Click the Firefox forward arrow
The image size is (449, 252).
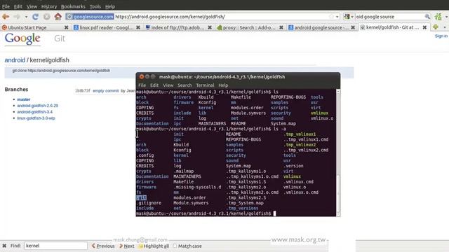(17, 17)
